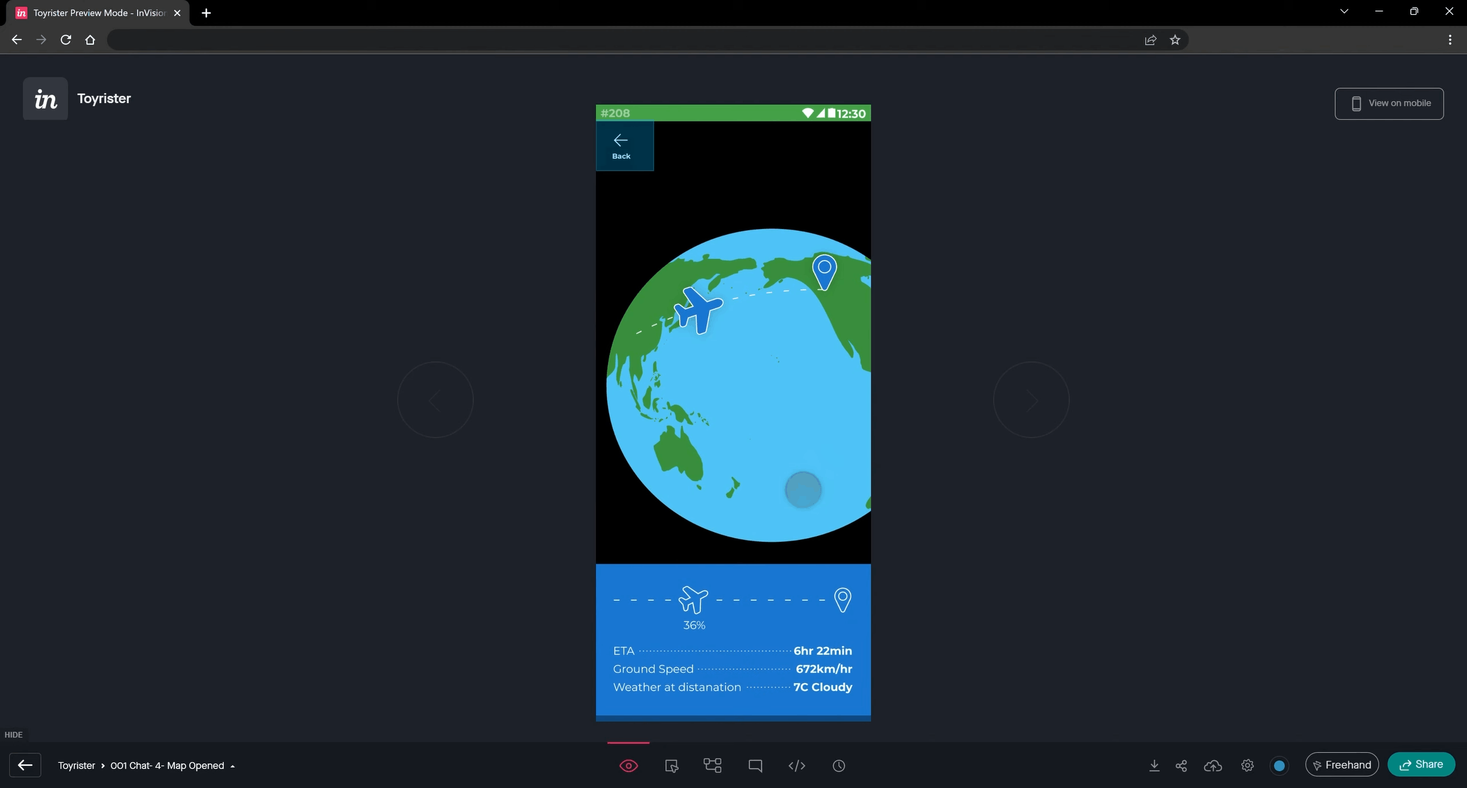Go to next screen circle arrow

coord(1031,400)
